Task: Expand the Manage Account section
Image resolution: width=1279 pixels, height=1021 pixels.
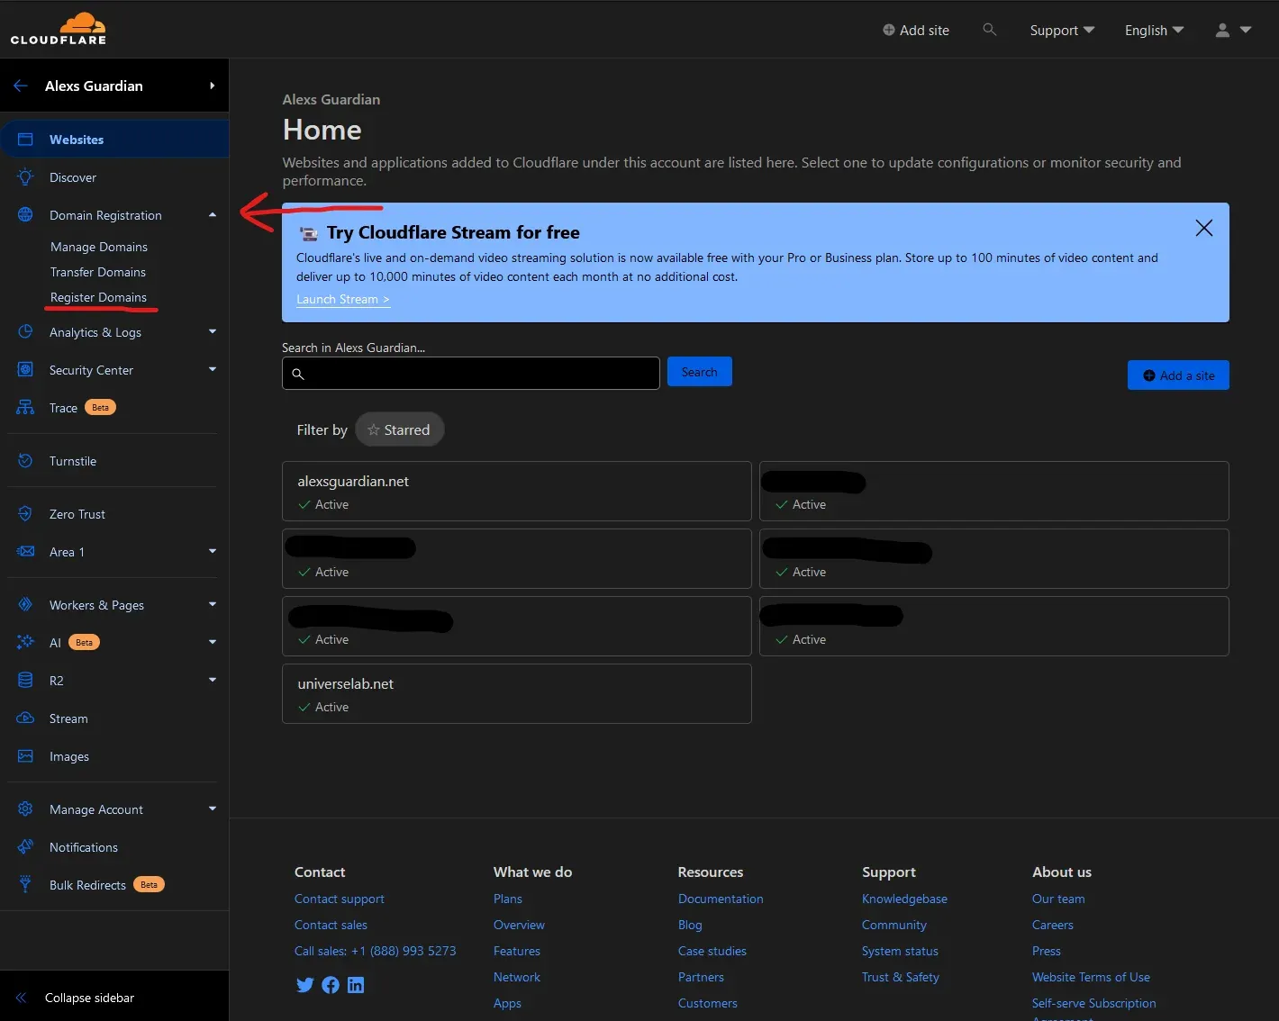Action: (213, 809)
